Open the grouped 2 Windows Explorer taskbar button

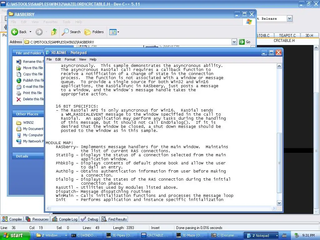tap(51, 235)
